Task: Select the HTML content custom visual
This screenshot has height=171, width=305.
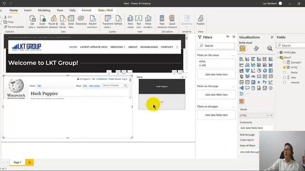Action: (x=242, y=101)
